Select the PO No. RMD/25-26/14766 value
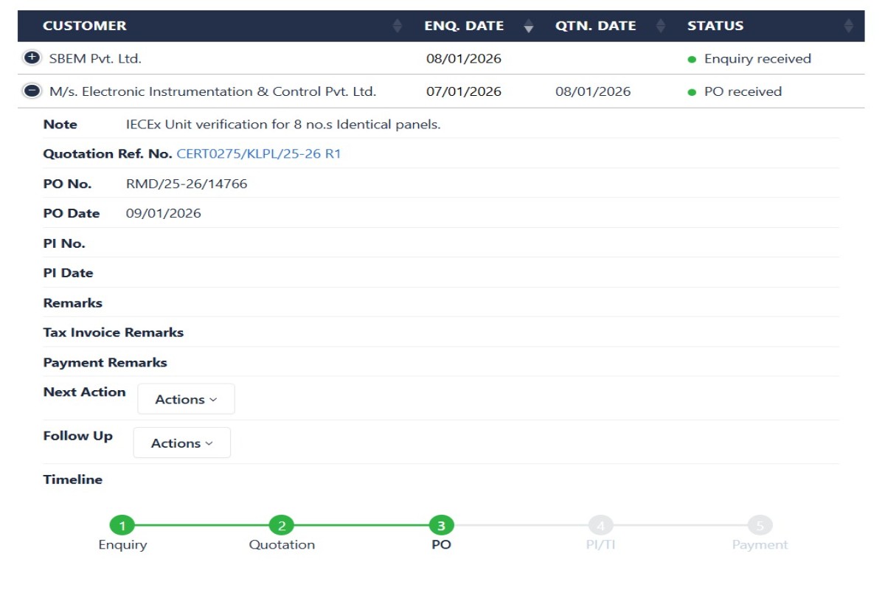 click(x=187, y=184)
